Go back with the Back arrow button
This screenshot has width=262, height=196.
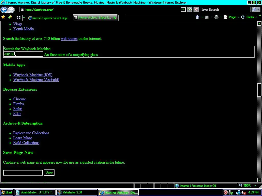(4, 10)
